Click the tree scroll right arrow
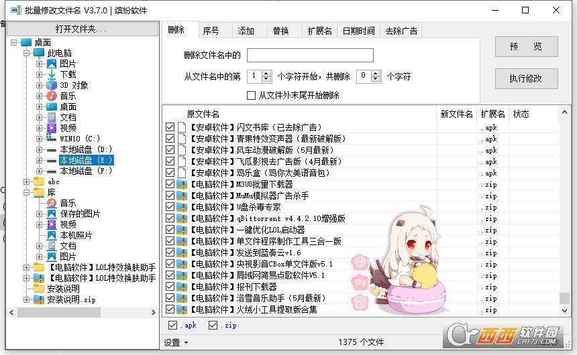This screenshot has width=577, height=355. 154,312
